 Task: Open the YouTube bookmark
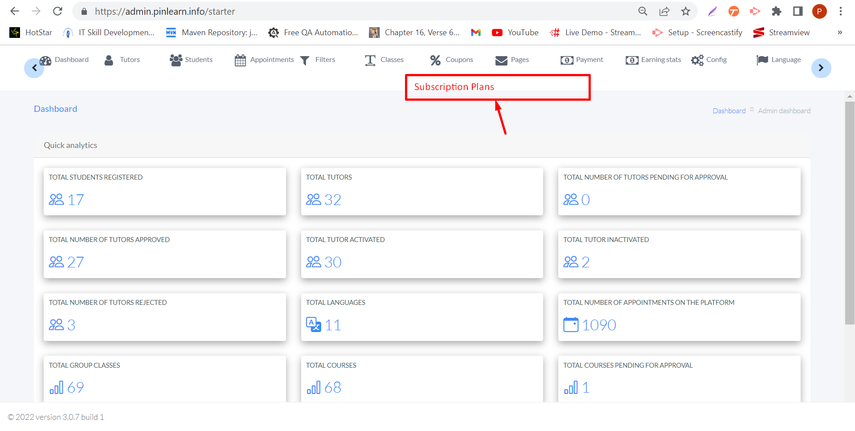coord(515,33)
